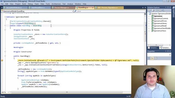Pin the Solution Explorer panel
The width and height of the screenshot is (175, 98).
pos(168,7)
